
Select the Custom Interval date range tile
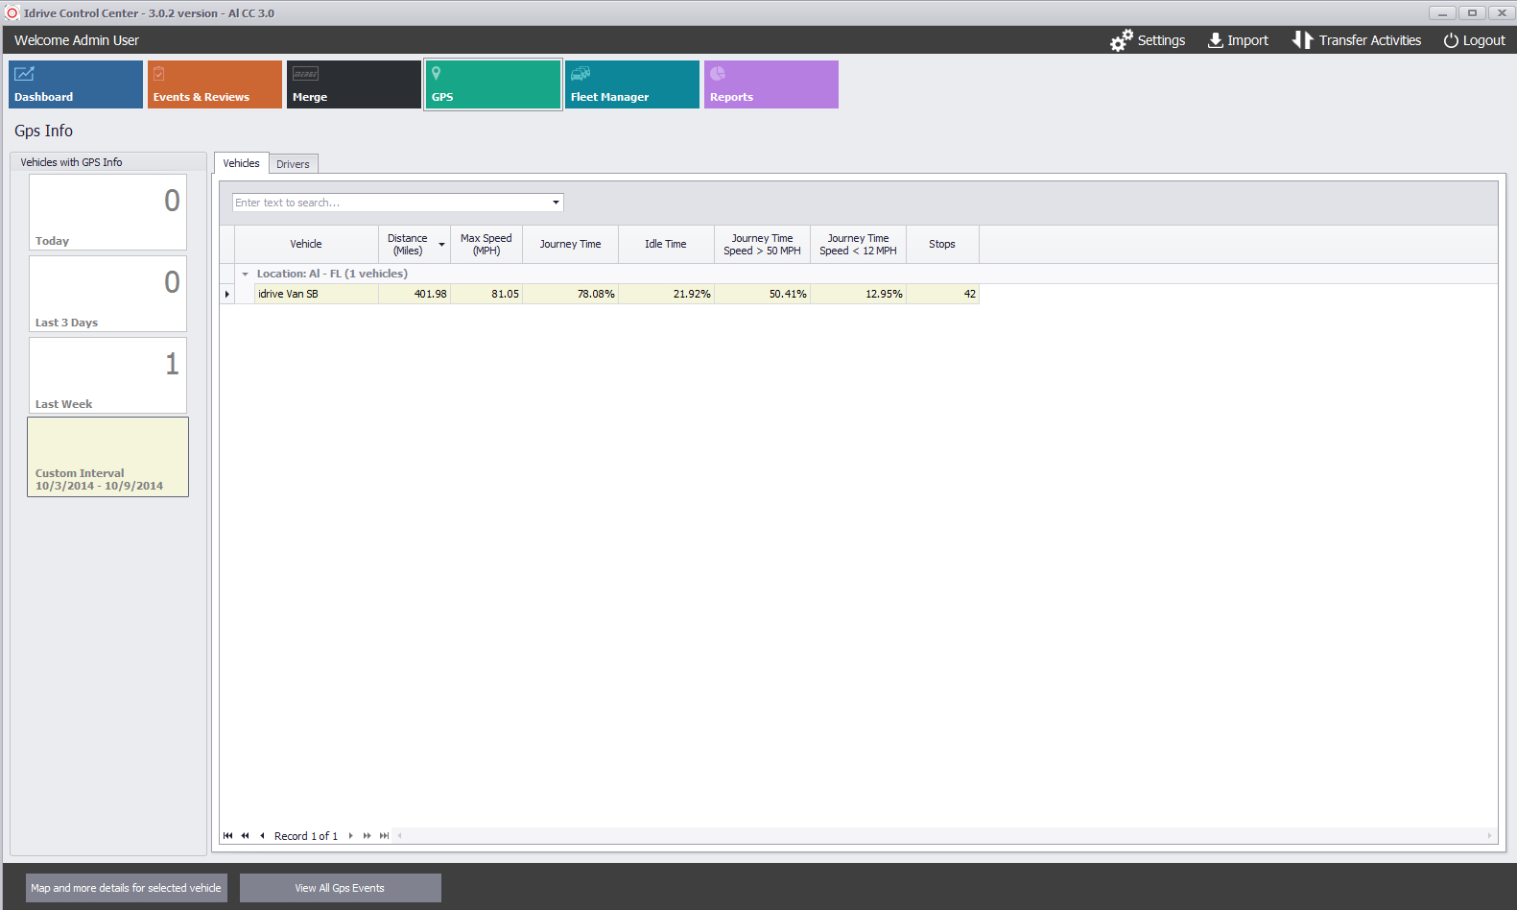point(107,457)
